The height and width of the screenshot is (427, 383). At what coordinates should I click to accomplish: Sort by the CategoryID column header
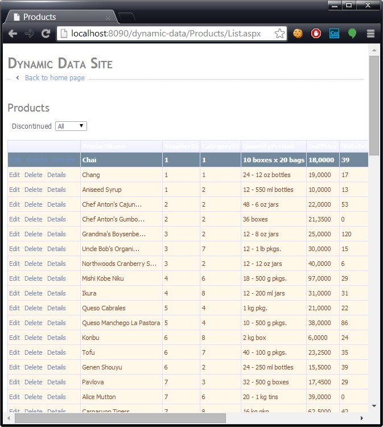point(220,146)
